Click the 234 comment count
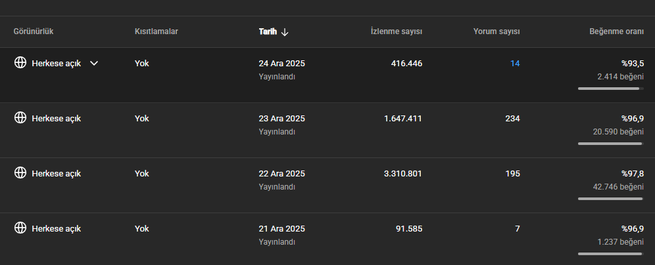 point(512,119)
